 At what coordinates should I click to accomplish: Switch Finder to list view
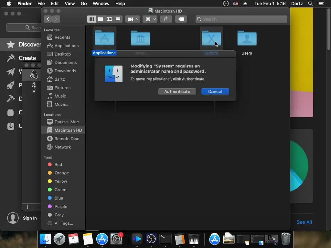tap(101, 19)
